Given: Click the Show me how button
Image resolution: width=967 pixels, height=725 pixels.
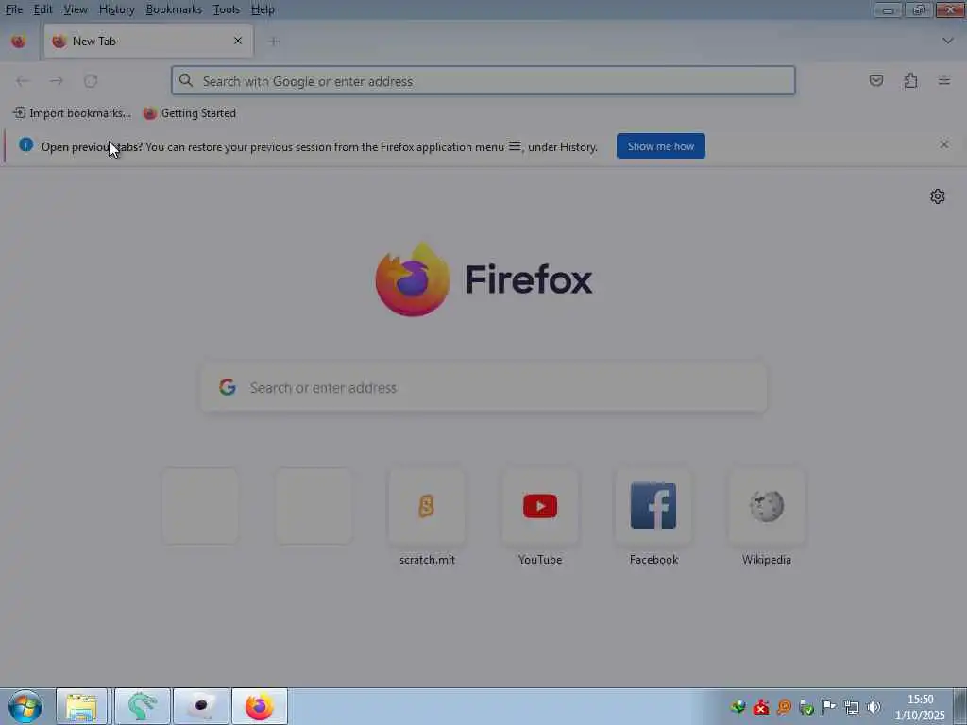Looking at the screenshot, I should [x=660, y=146].
